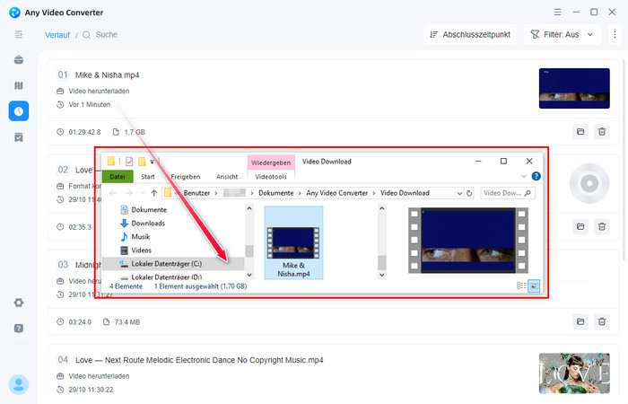Open the toolbox icon in sidebar

(19, 60)
